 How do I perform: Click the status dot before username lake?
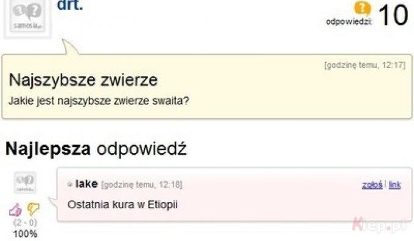point(70,184)
